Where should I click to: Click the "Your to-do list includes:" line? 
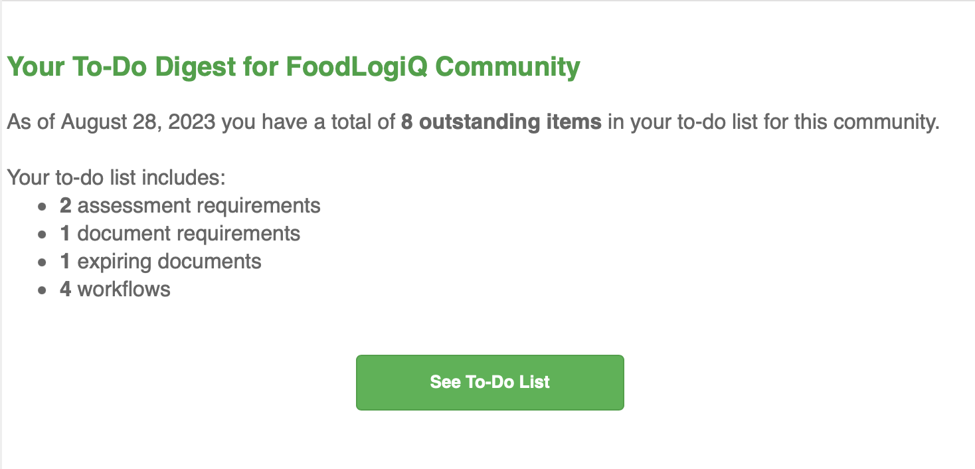116,178
